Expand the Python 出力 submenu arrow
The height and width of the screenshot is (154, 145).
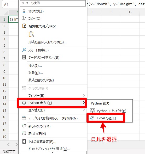click(84, 103)
